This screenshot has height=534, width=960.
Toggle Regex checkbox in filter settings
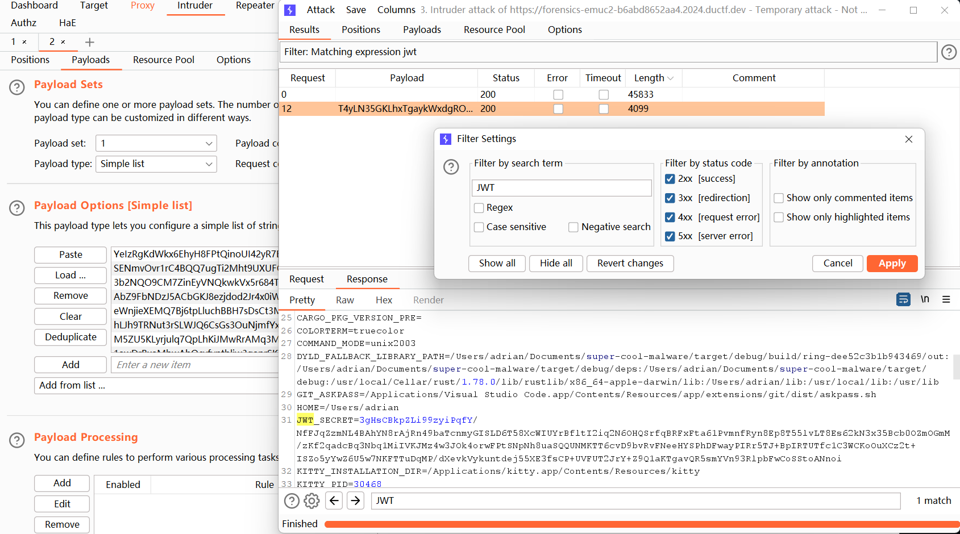pyautogui.click(x=479, y=208)
